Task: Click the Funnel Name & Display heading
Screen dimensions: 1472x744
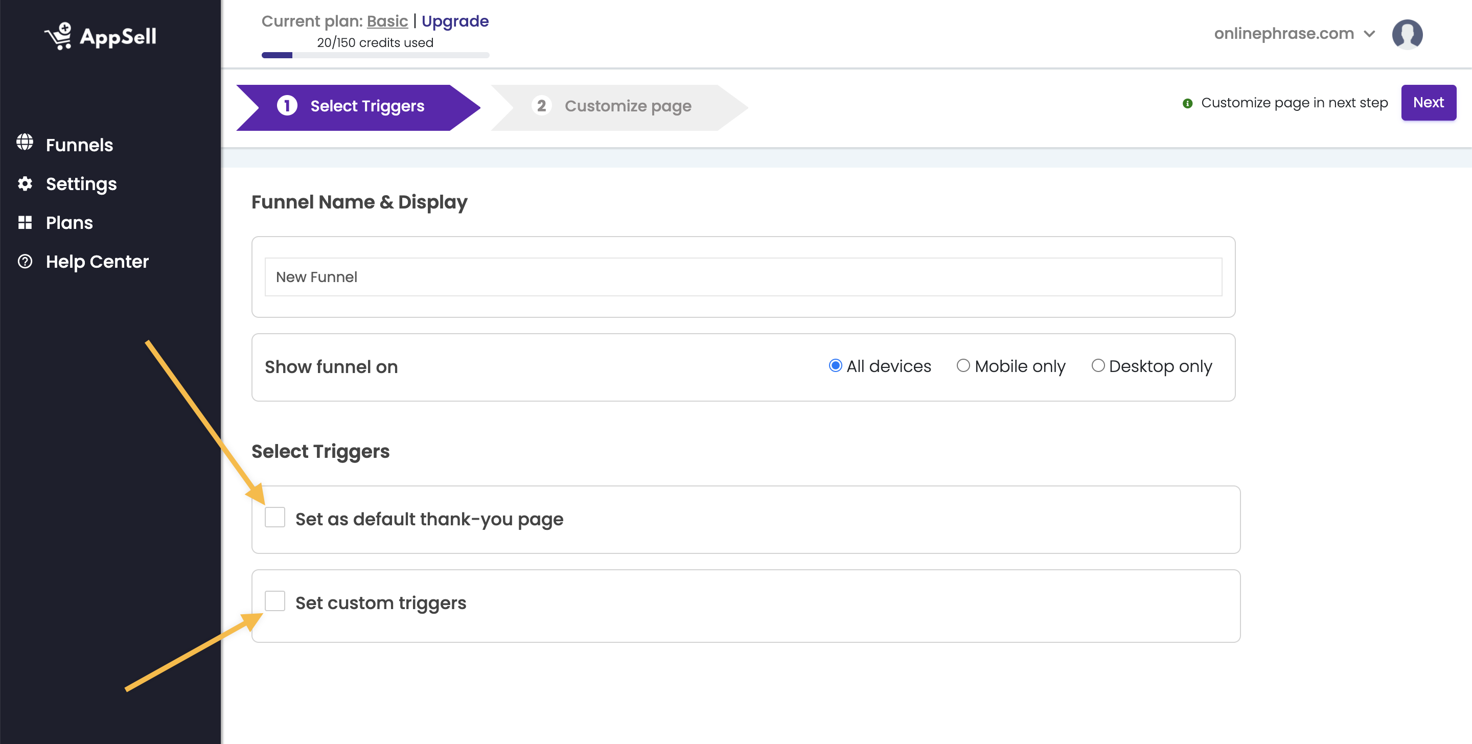Action: click(x=359, y=202)
